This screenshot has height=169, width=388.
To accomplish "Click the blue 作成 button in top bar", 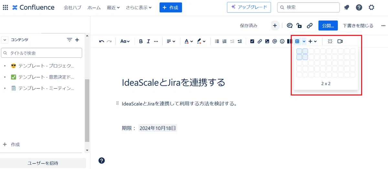I will [171, 7].
